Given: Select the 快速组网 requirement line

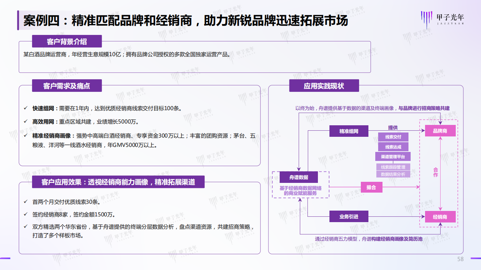Looking at the screenshot, I should (107, 108).
